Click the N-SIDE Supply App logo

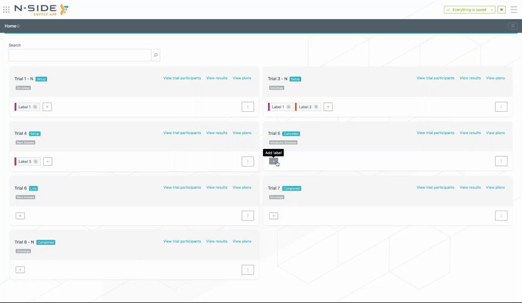point(41,10)
